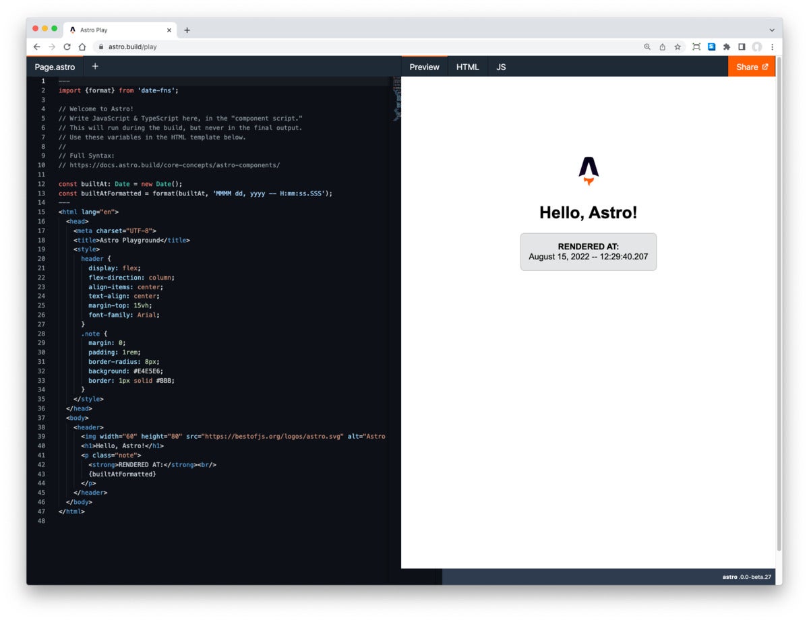This screenshot has width=809, height=620.
Task: Open the Chrome three-dot menu
Action: point(772,47)
